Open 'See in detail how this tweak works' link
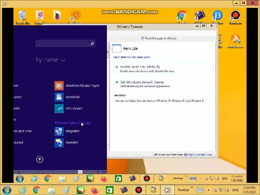Screen dimensions: 260x195 pyautogui.click(x=131, y=57)
